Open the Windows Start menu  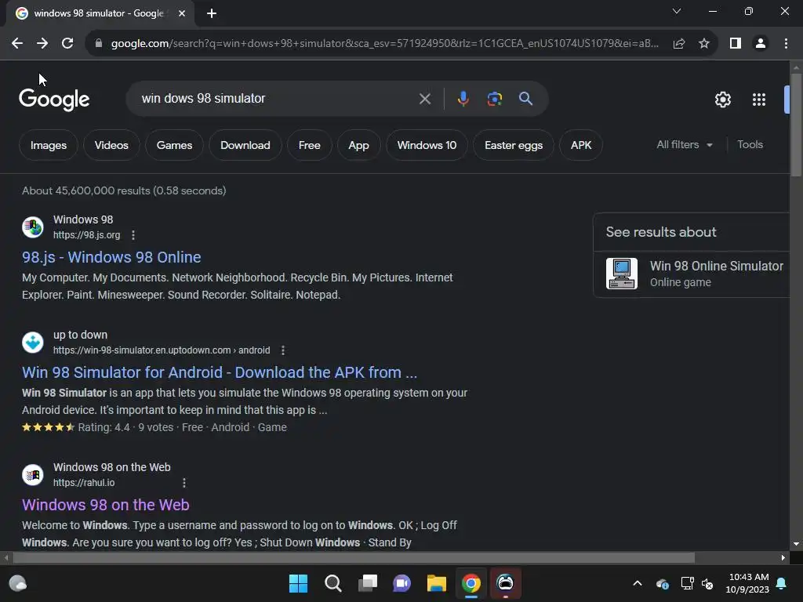[x=298, y=583]
